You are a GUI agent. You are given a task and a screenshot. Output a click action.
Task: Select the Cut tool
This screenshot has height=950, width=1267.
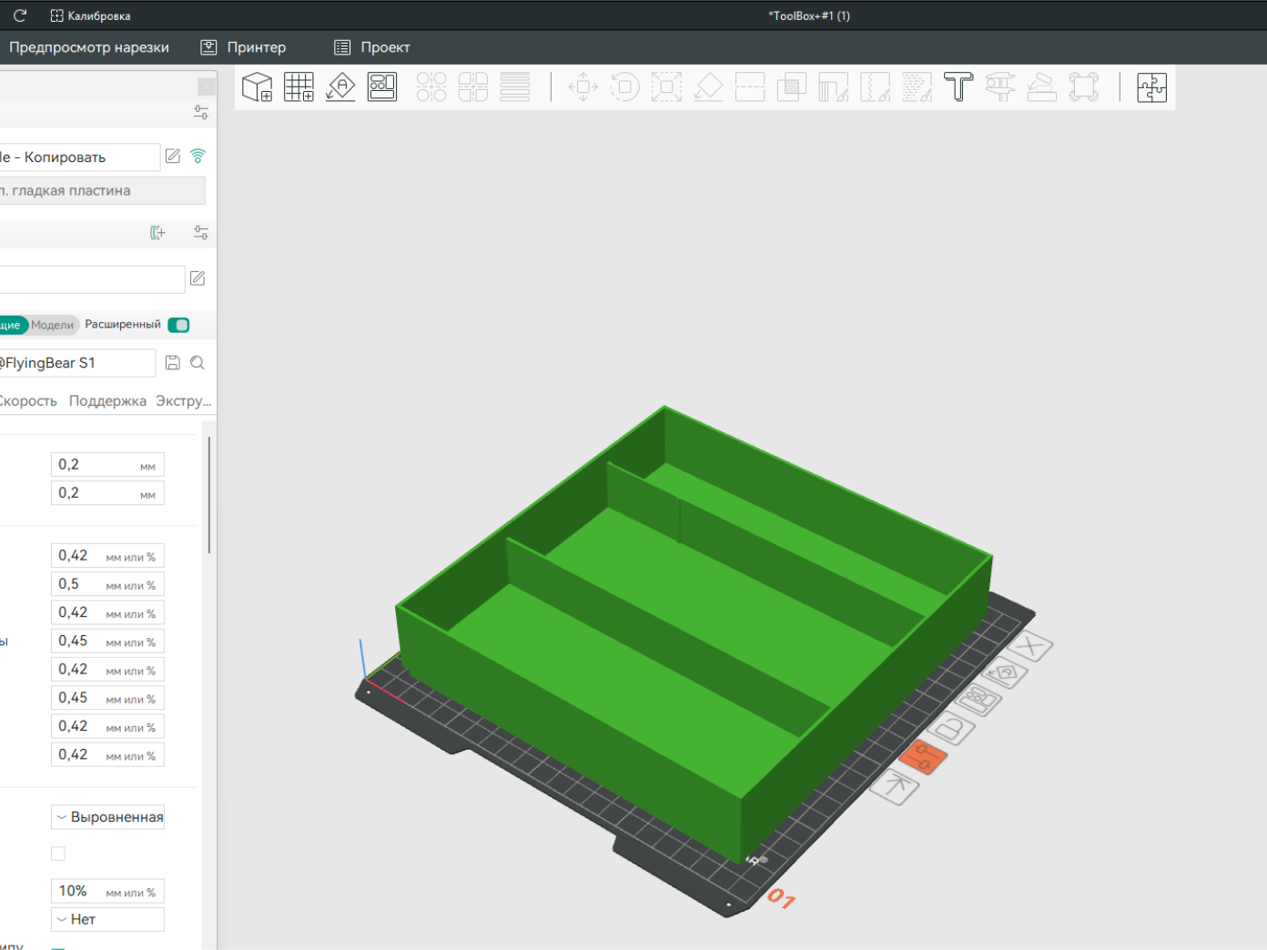[750, 87]
